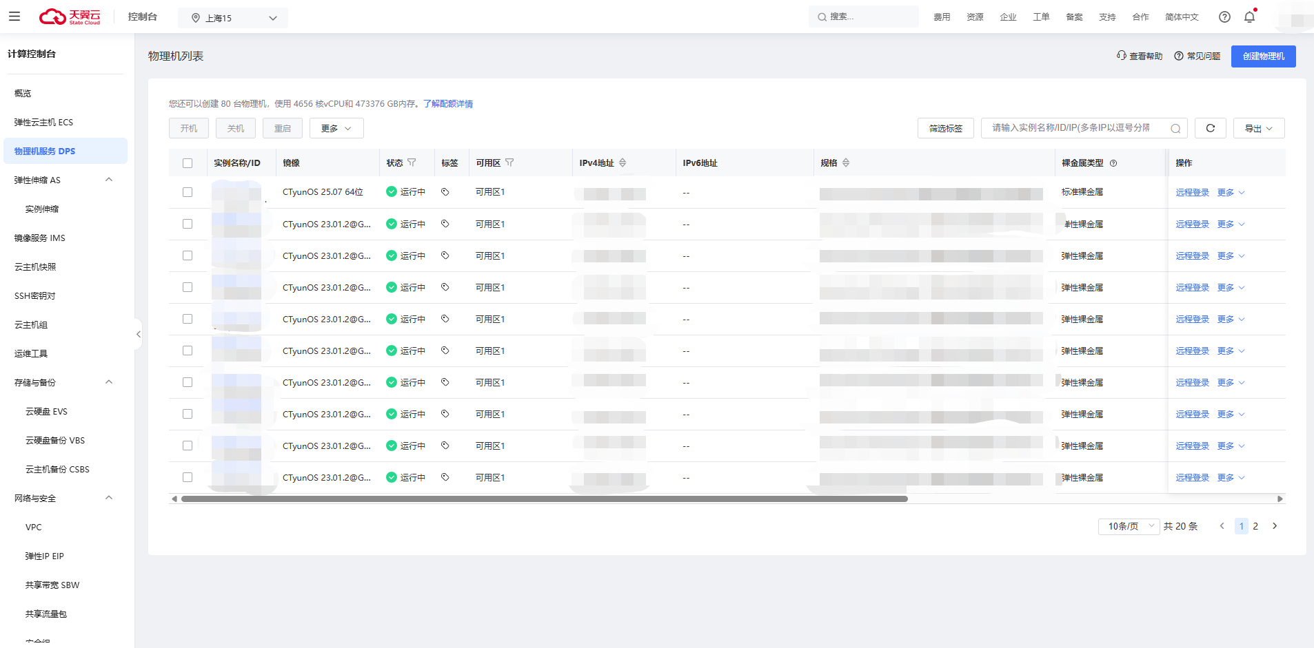Sort by IPv4 address column
1314x648 pixels.
tap(623, 163)
